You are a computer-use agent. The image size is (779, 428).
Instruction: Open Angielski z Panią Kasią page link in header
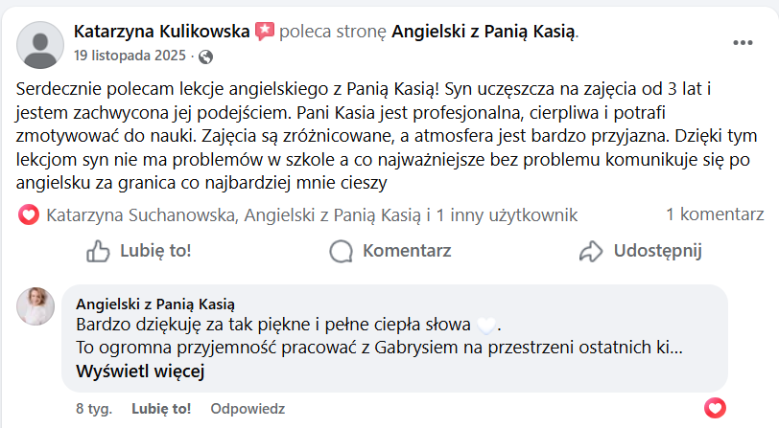(x=484, y=32)
